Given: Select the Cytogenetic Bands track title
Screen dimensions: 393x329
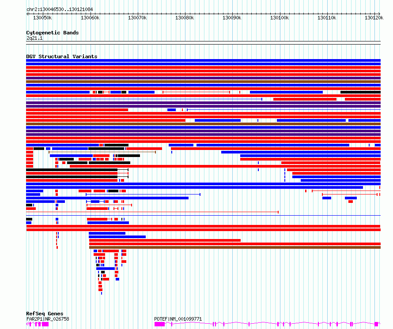Looking at the screenshot, I should point(53,33).
